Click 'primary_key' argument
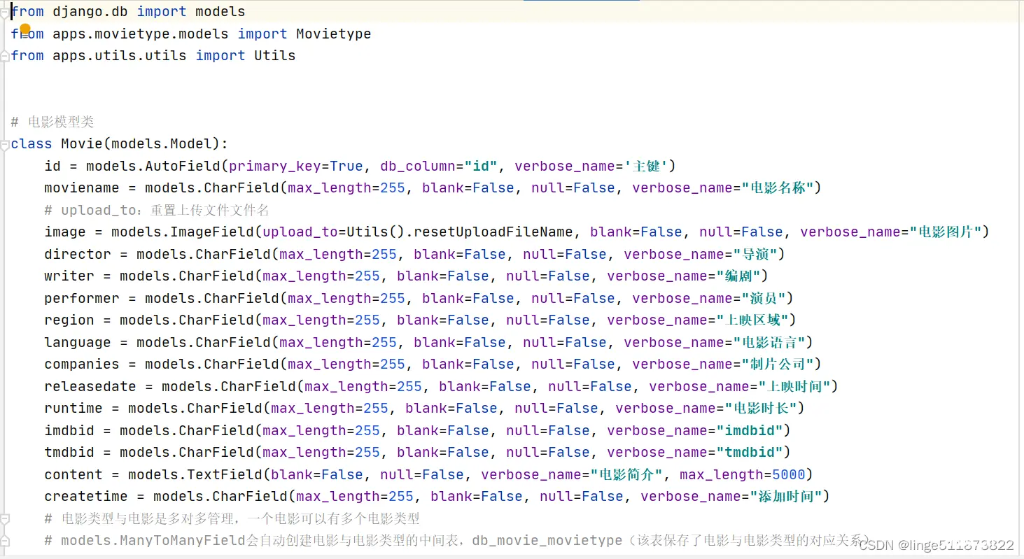Image resolution: width=1024 pixels, height=559 pixels. click(x=275, y=166)
